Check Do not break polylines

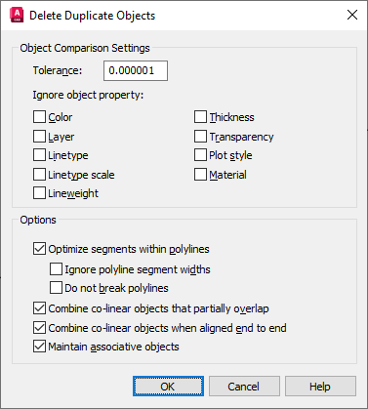pos(56,288)
